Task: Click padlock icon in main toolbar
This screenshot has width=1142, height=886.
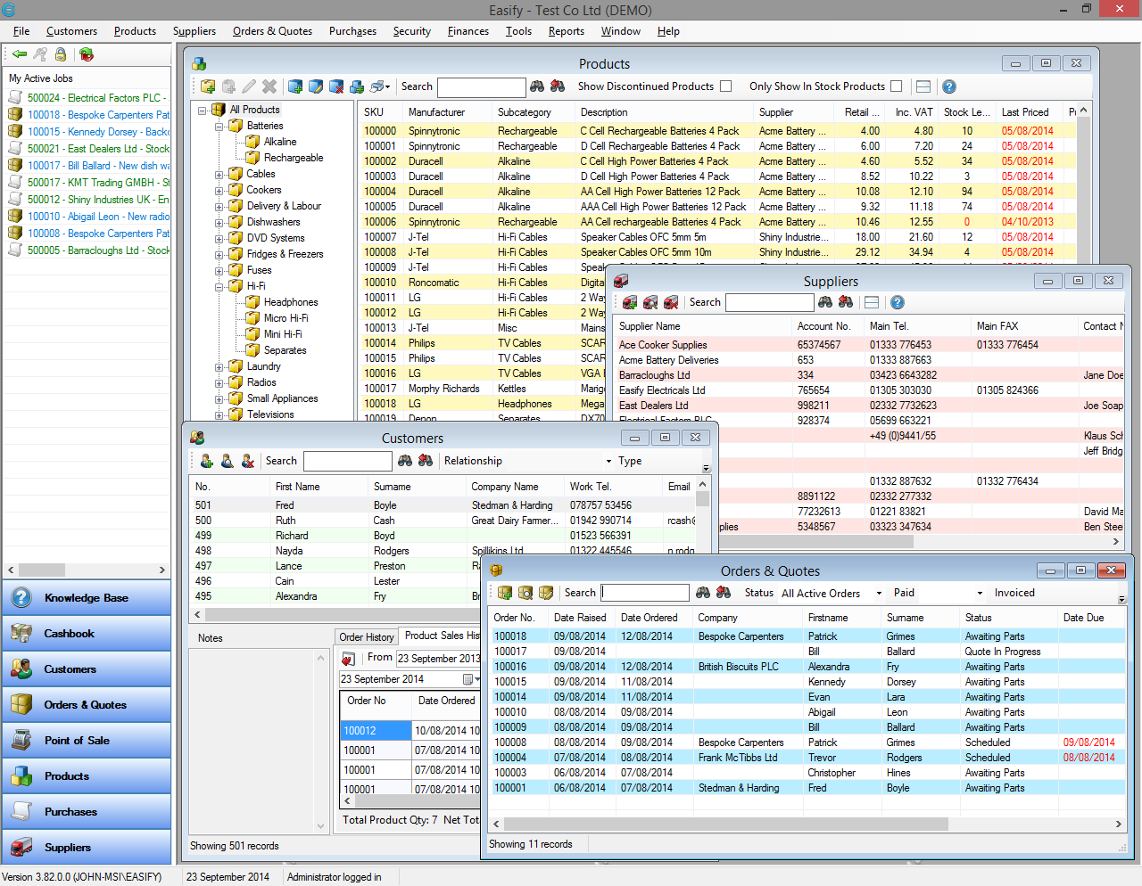Action: (61, 54)
